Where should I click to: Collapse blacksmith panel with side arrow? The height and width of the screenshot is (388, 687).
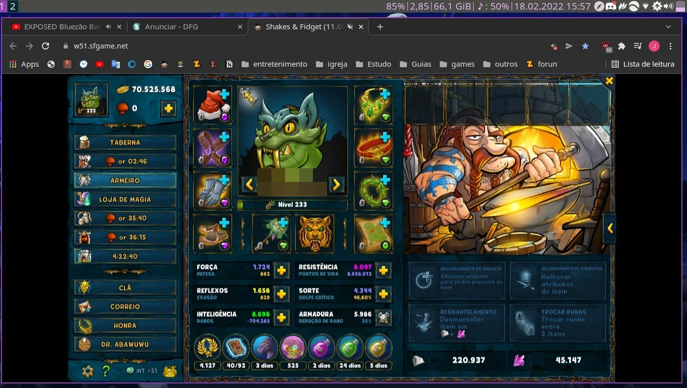610,228
